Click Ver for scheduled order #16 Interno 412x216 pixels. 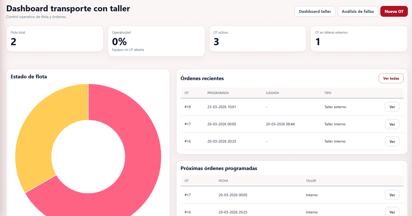point(392,212)
